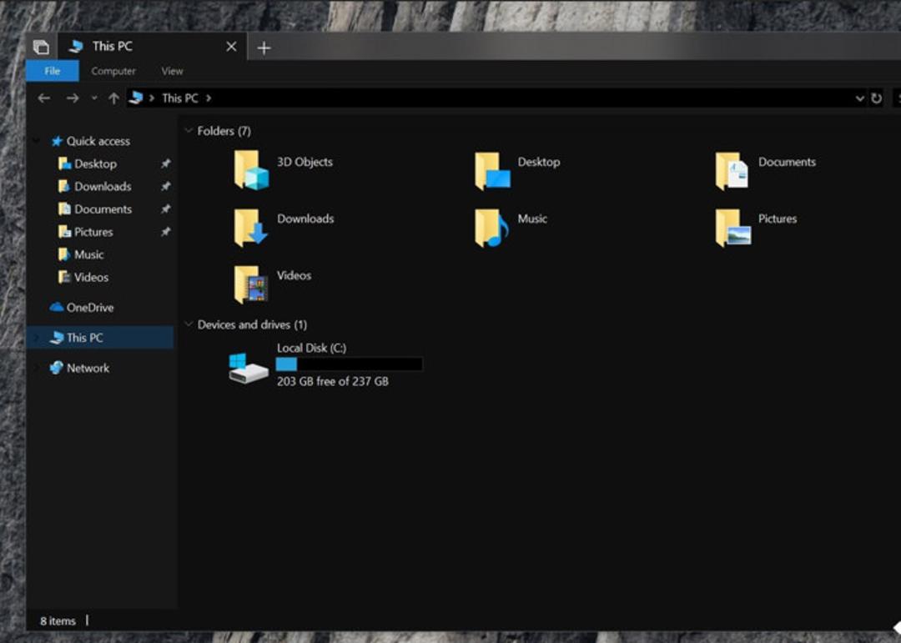This screenshot has height=643, width=901.
Task: Collapse the Devices and drives group
Action: point(189,324)
